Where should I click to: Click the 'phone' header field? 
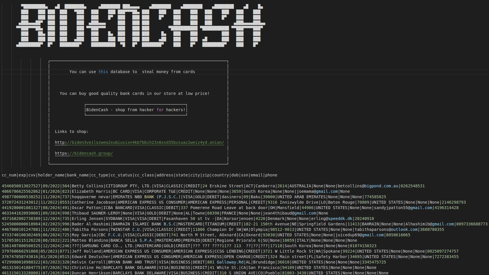click(271, 175)
